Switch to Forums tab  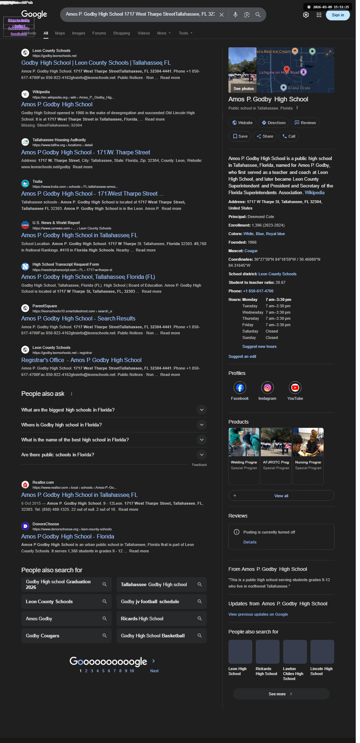click(x=99, y=33)
